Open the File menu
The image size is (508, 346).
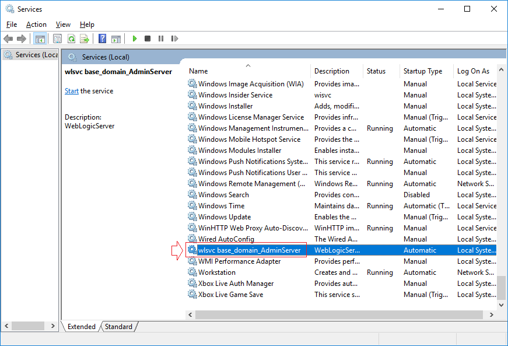[x=12, y=25]
